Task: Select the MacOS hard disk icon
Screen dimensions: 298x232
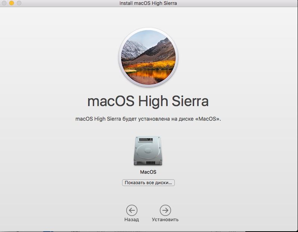Action: pyautogui.click(x=148, y=151)
